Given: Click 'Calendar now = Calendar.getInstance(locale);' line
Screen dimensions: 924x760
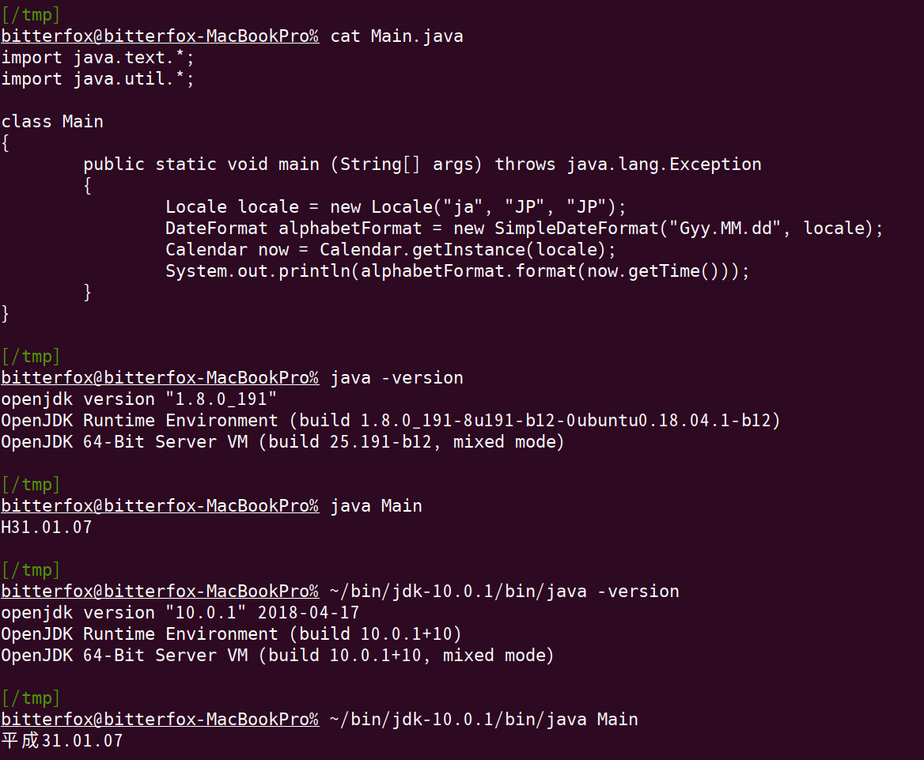Looking at the screenshot, I should point(390,250).
